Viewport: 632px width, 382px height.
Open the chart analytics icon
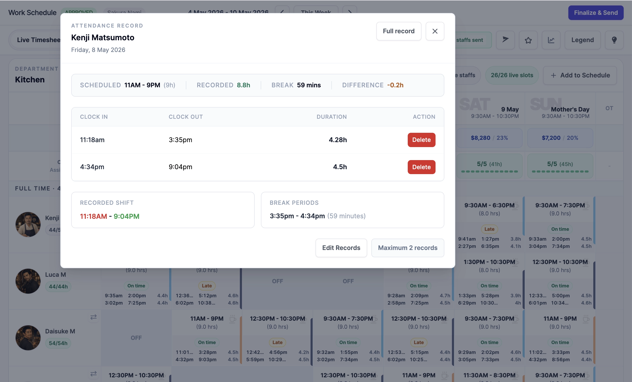click(551, 40)
